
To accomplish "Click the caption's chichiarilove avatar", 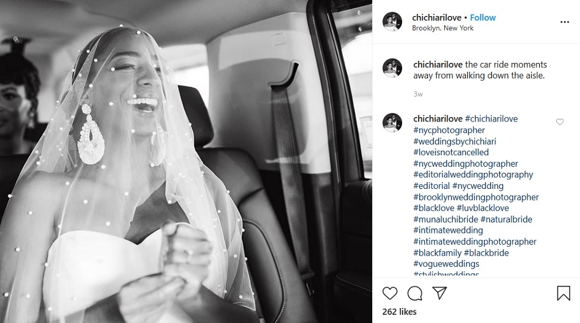I will [392, 68].
